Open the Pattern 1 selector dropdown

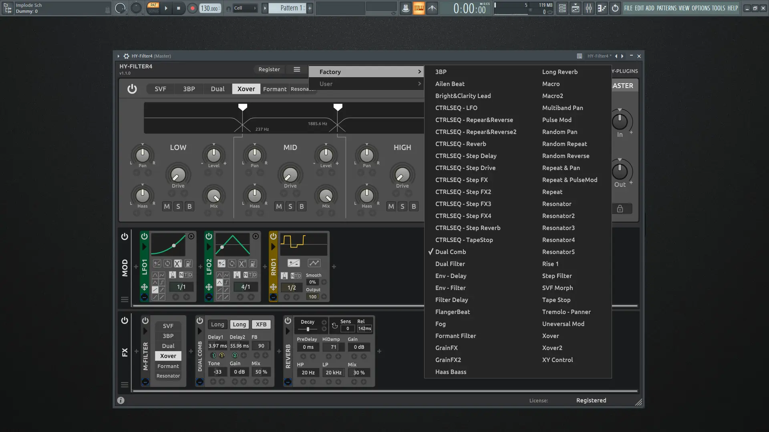pyautogui.click(x=289, y=8)
